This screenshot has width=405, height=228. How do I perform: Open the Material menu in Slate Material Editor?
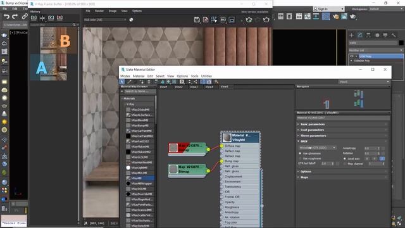click(139, 76)
